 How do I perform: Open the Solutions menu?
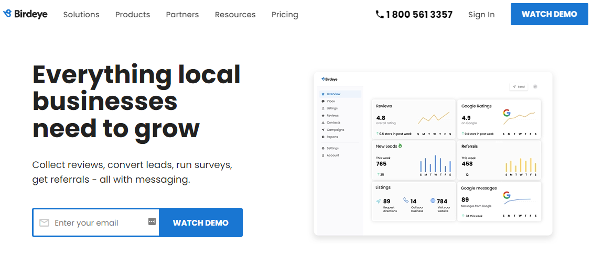(81, 15)
